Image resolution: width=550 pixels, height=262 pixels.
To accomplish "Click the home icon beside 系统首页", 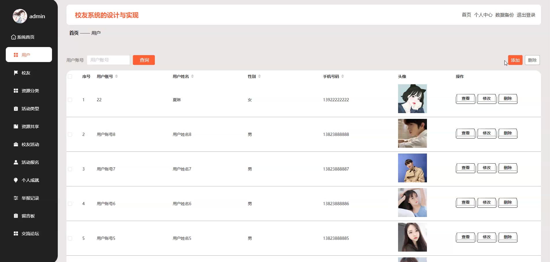I will click(x=14, y=37).
